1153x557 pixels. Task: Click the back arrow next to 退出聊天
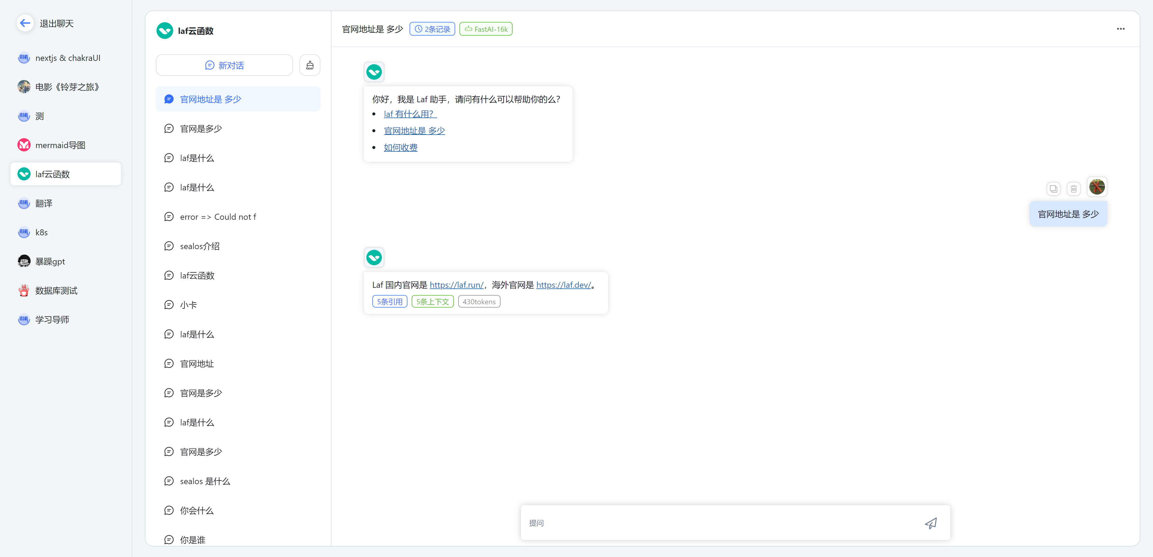25,23
